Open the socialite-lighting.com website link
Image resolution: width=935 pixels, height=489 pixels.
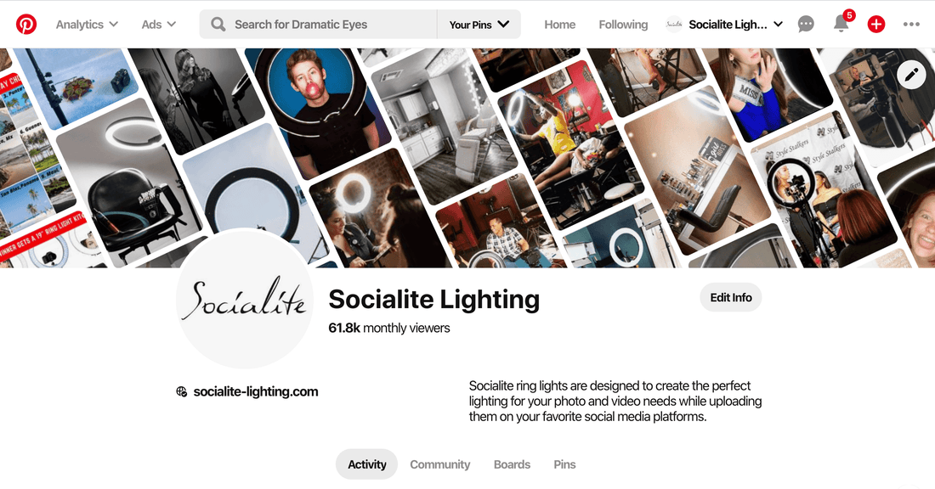(255, 392)
